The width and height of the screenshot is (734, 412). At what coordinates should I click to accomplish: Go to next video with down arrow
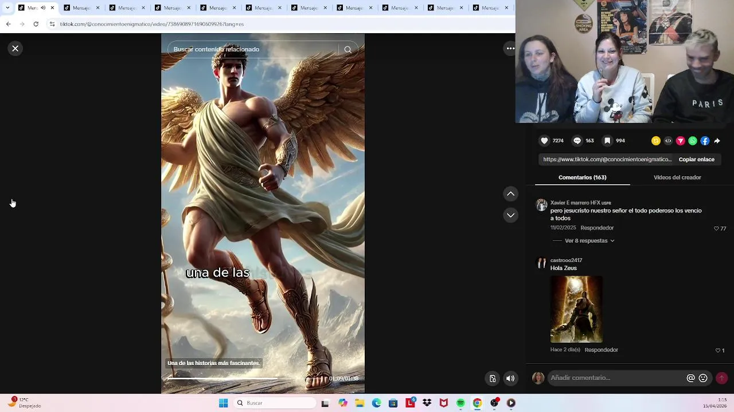coord(510,215)
